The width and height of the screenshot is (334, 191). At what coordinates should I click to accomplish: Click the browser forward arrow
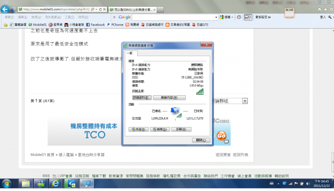13,9
